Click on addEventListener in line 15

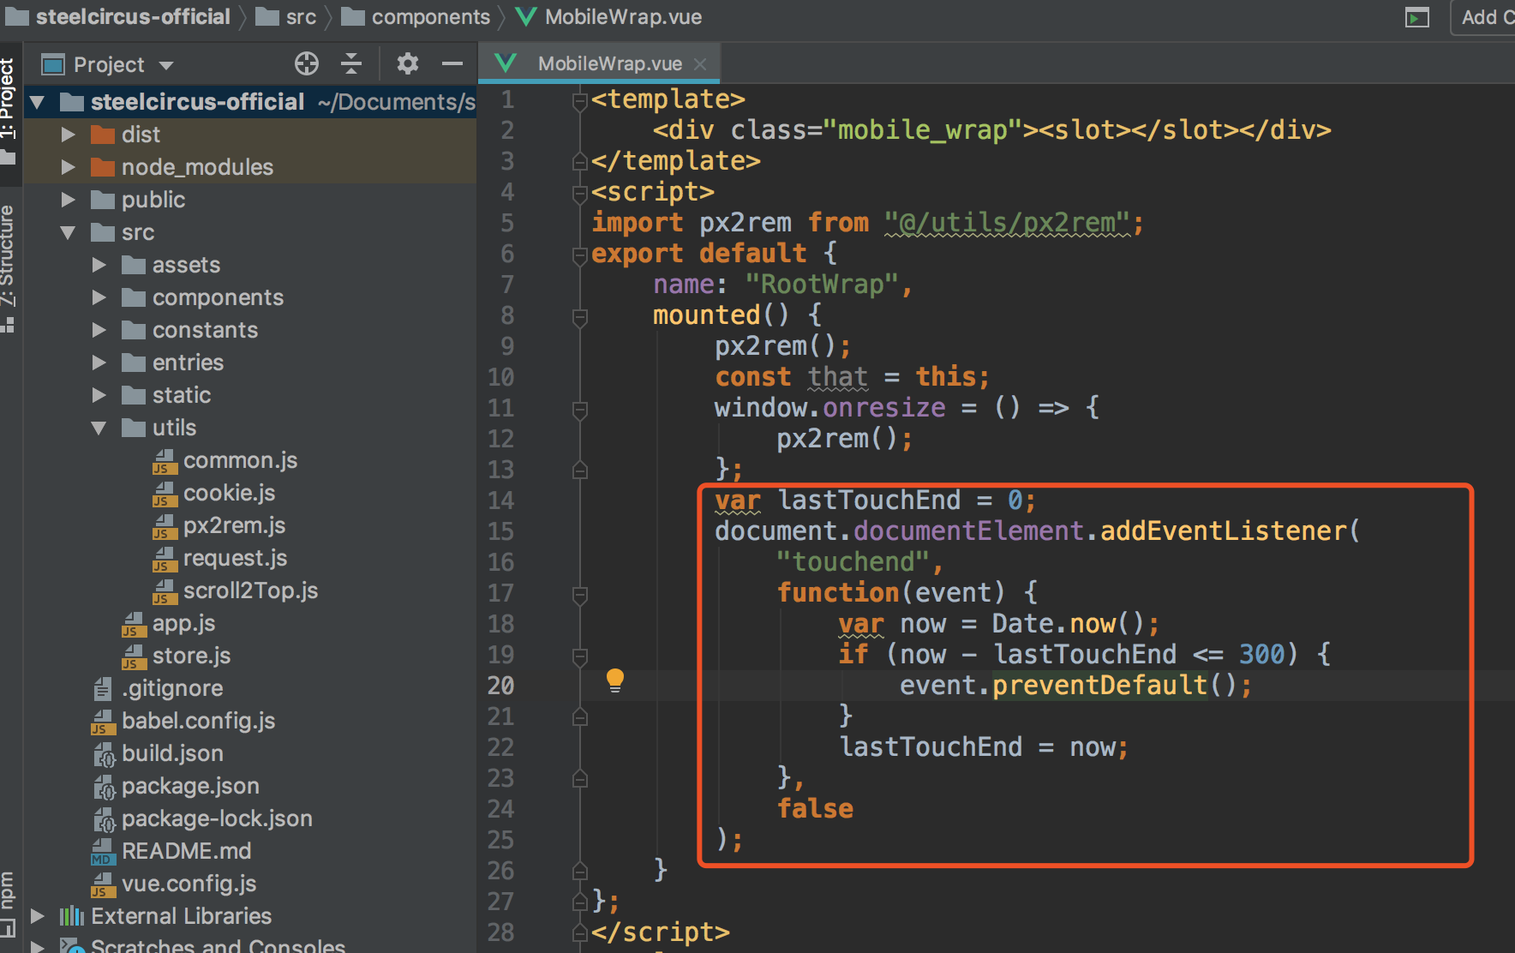tap(1224, 531)
